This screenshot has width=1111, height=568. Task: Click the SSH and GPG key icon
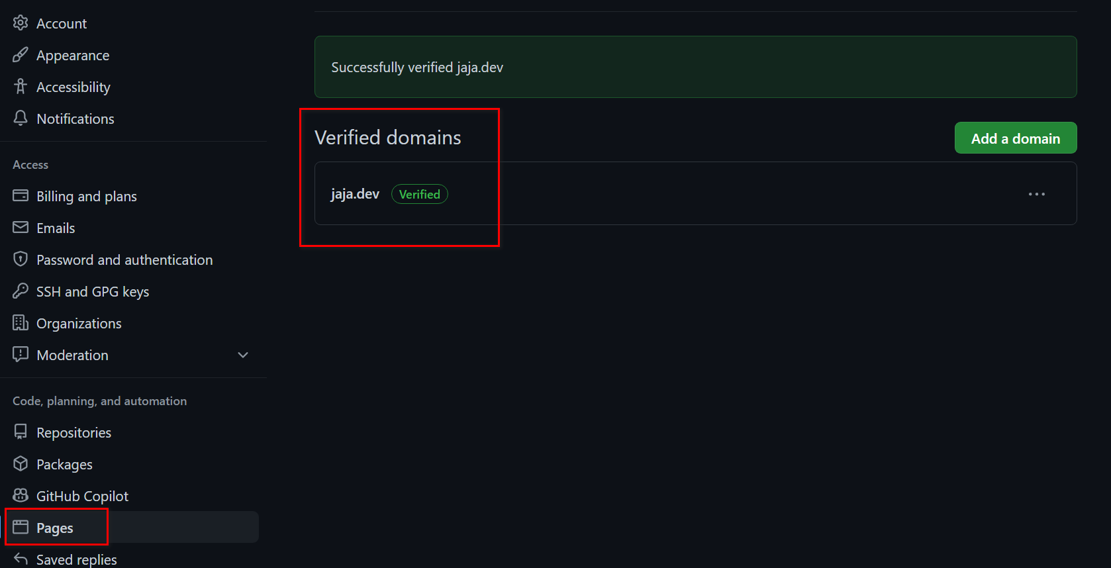(x=21, y=291)
